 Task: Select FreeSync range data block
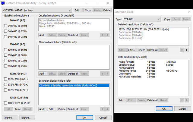153,71
